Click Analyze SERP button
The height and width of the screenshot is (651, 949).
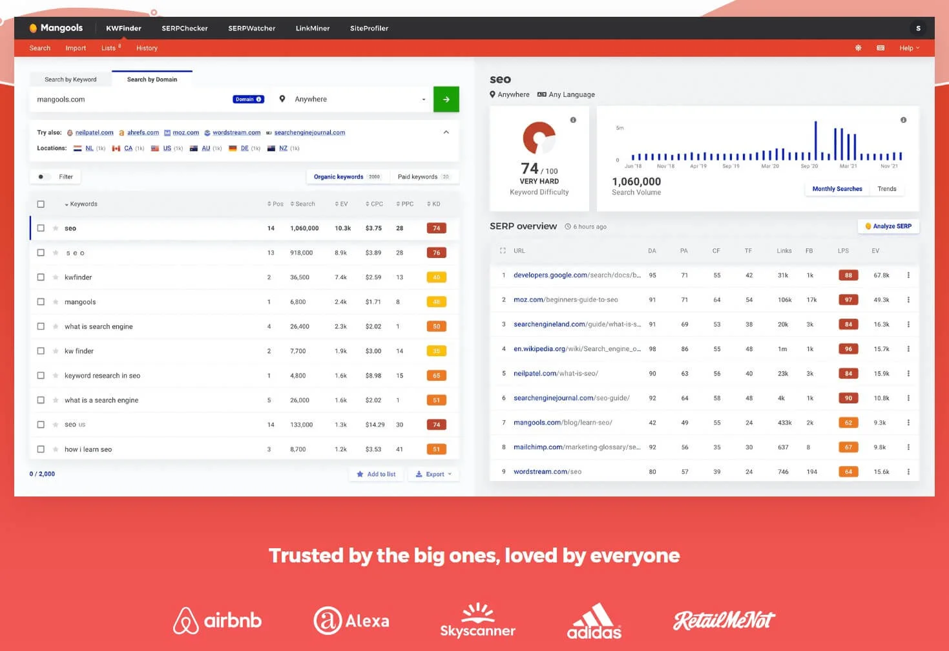(888, 226)
